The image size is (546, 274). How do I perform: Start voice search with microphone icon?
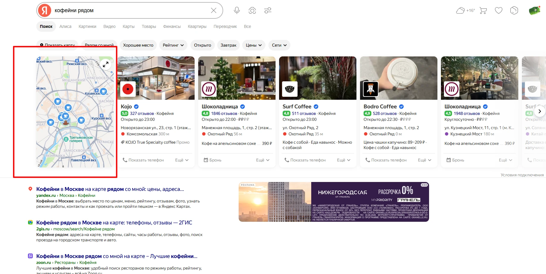click(237, 10)
